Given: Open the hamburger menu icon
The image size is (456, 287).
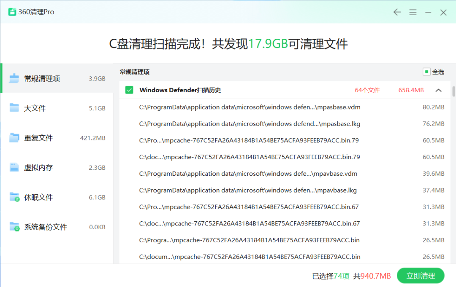Looking at the screenshot, I should 413,12.
